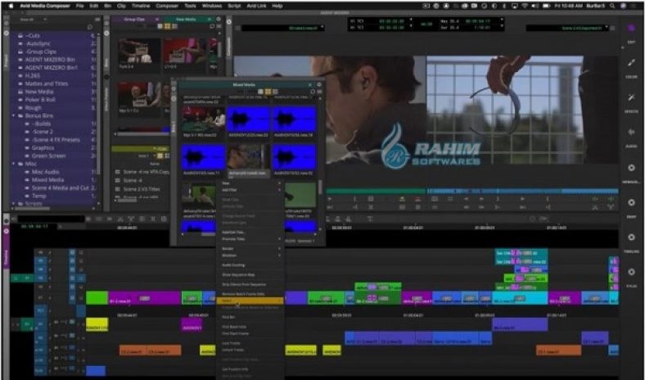This screenshot has height=380, width=645.
Task: Click the Wi-Fi status icon
Action: (525, 6)
